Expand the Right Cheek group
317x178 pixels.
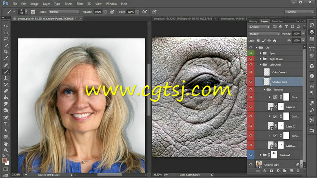click(x=261, y=59)
